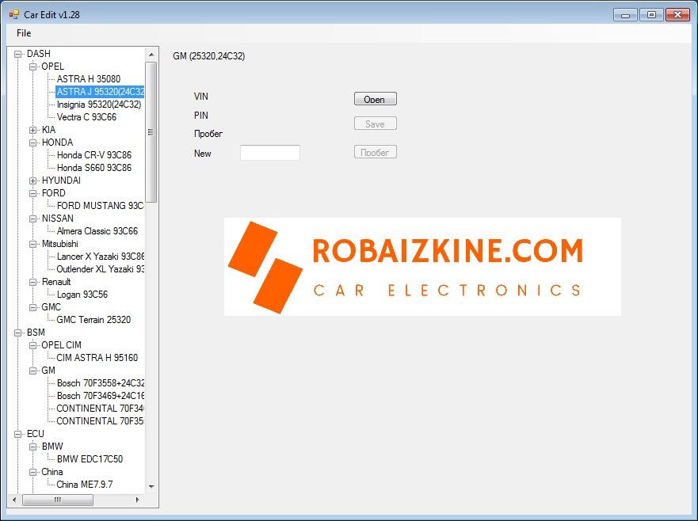The width and height of the screenshot is (698, 521).
Task: Collapse the BSM tree node
Action: 17,333
